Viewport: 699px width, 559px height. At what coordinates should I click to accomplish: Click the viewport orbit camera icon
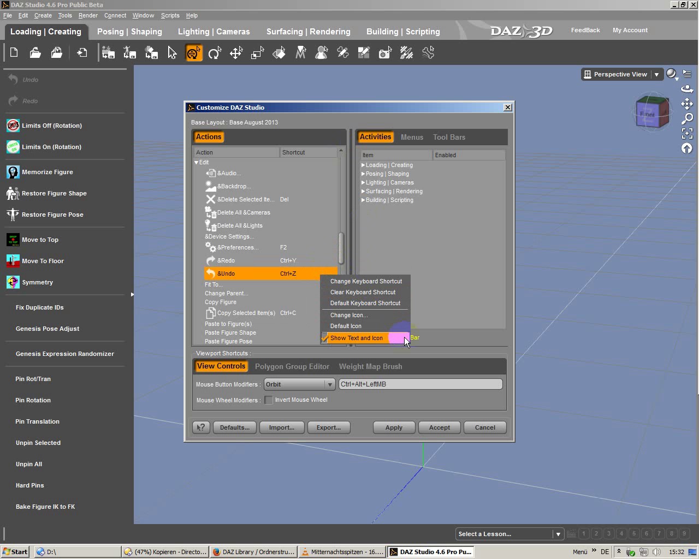687,89
